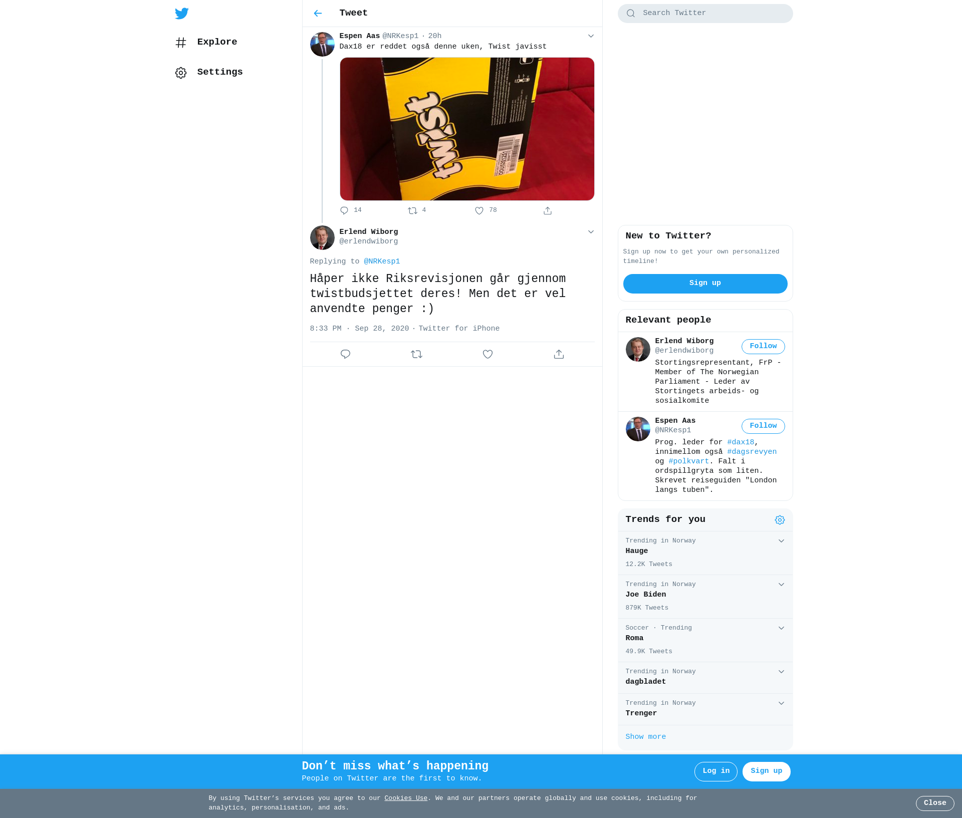The height and width of the screenshot is (818, 962).
Task: Go back using the arrow icon
Action: point(318,14)
